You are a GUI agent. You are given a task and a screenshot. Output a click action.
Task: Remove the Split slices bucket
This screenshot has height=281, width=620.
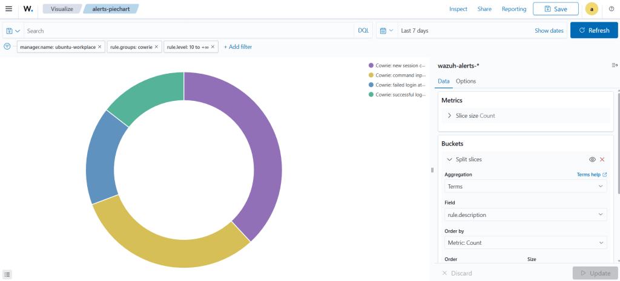tap(602, 160)
